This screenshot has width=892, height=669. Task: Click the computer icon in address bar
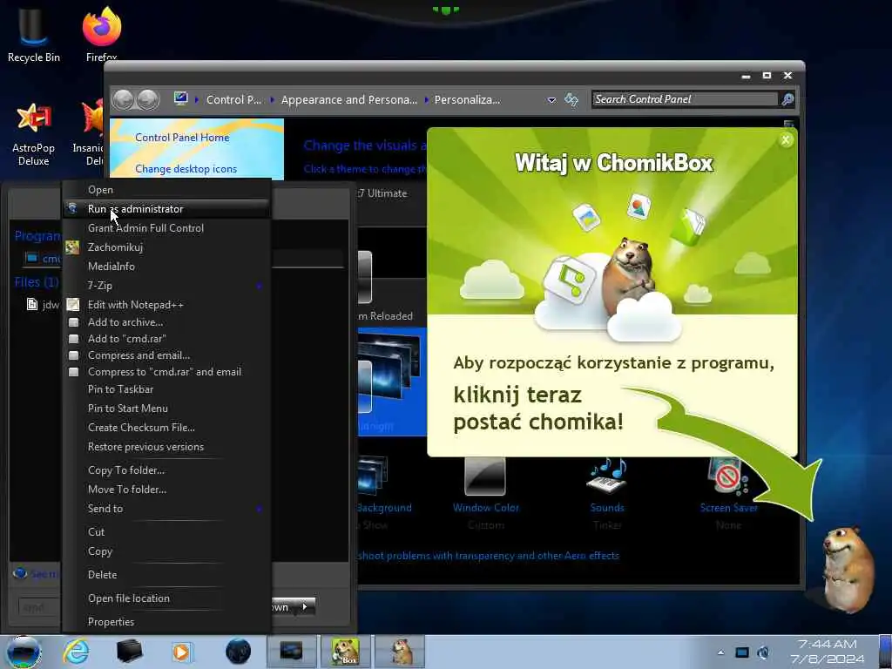(181, 99)
